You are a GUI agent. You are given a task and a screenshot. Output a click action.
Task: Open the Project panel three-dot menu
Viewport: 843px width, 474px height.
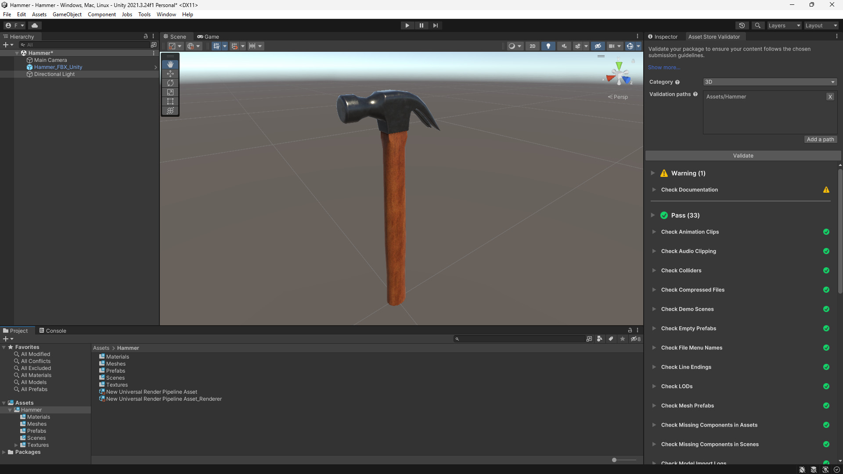[638, 330]
